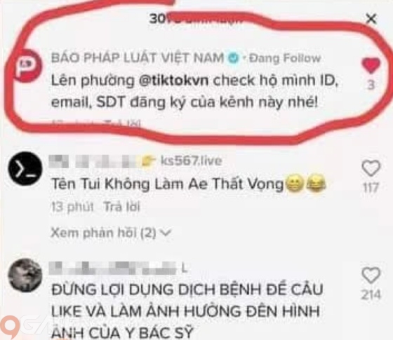Click the 214 likes count
This screenshot has height=340, width=393.
point(371,294)
